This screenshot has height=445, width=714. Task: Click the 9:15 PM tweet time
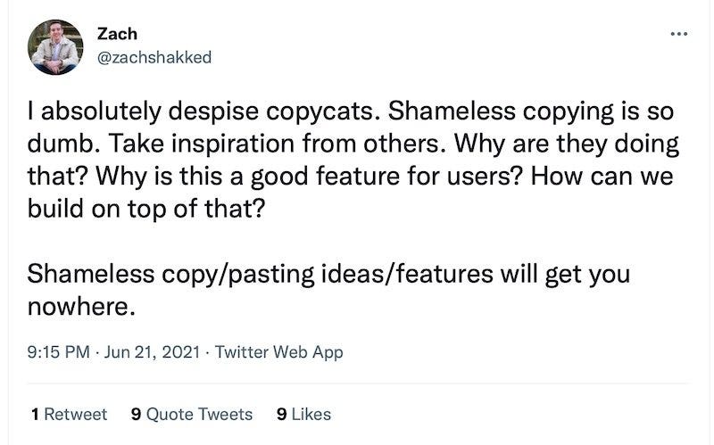(59, 352)
